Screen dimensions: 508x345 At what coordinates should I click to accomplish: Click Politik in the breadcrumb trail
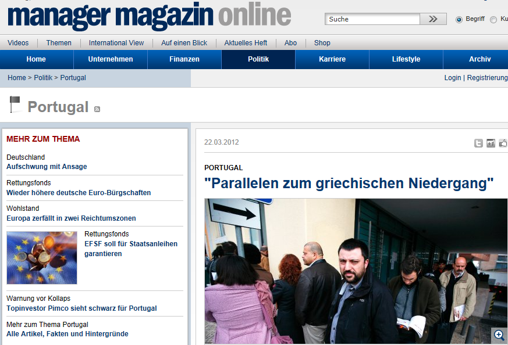pos(43,78)
